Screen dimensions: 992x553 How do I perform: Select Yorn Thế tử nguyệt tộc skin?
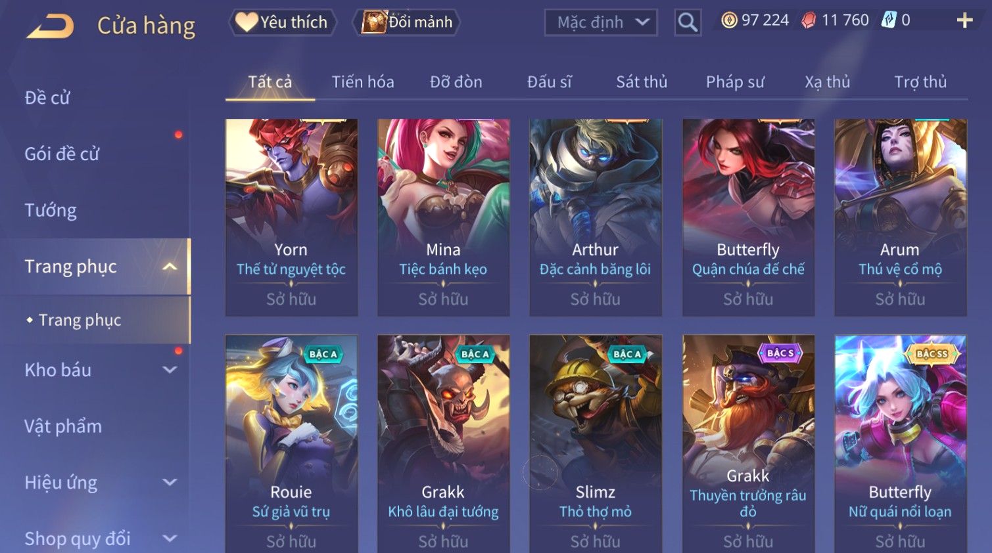291,217
